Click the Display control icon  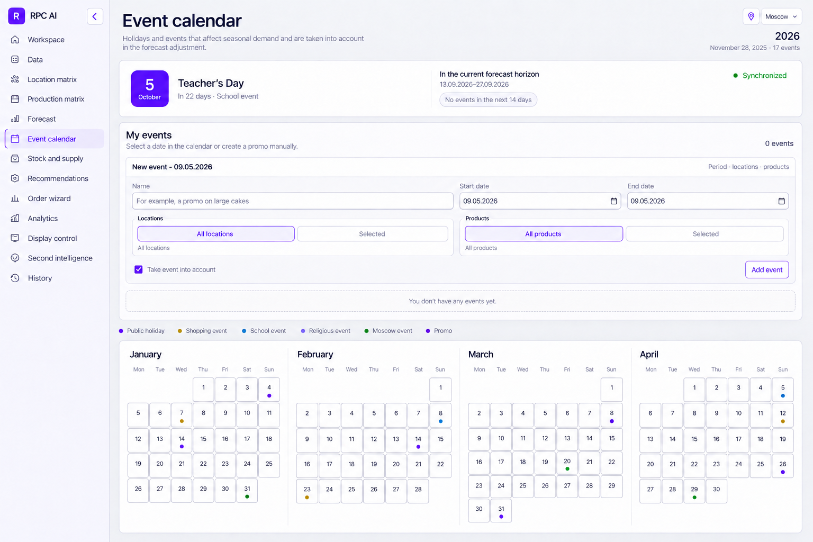(x=15, y=238)
